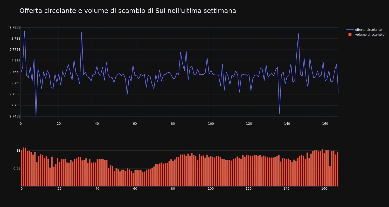Click the 1B label on volume chart

(x=18, y=151)
